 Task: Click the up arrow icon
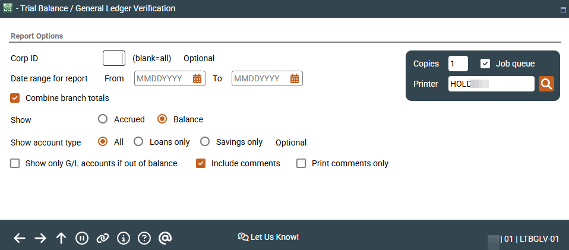pos(61,238)
